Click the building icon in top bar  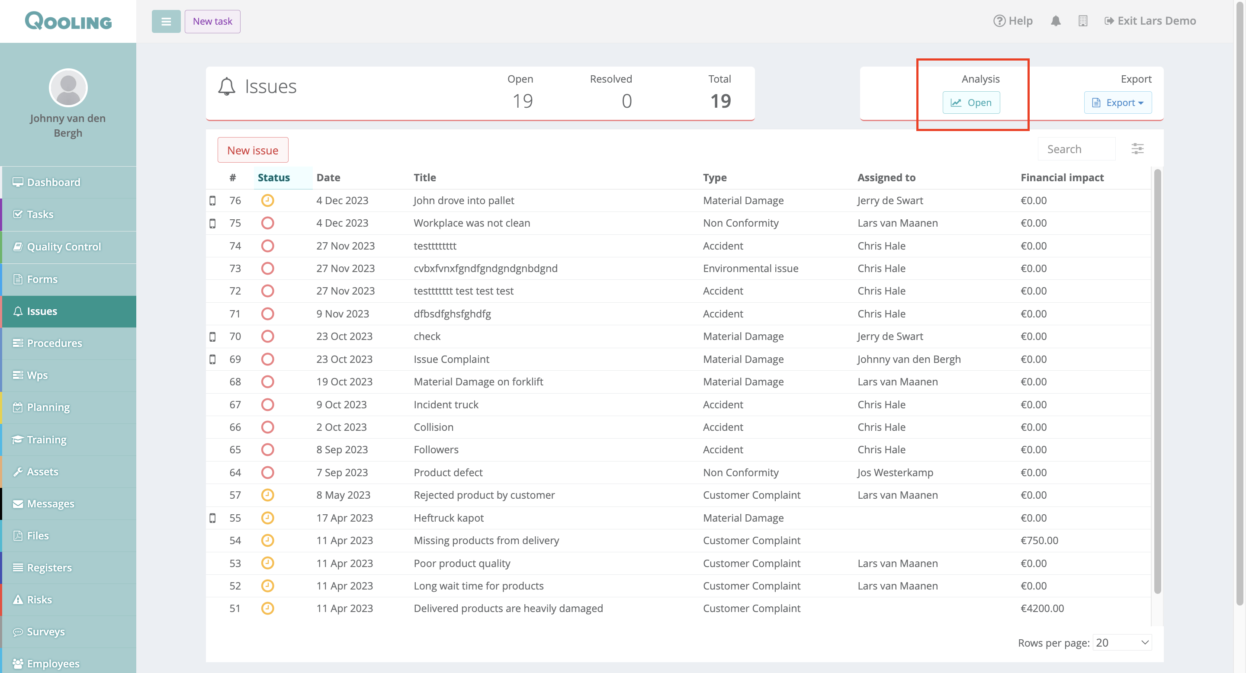(1082, 21)
